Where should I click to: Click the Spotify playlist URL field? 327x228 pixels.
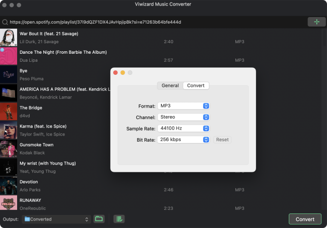(154, 22)
